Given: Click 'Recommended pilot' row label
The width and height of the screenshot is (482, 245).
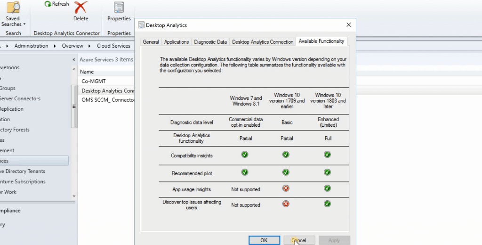Looking at the screenshot, I should 192,173.
